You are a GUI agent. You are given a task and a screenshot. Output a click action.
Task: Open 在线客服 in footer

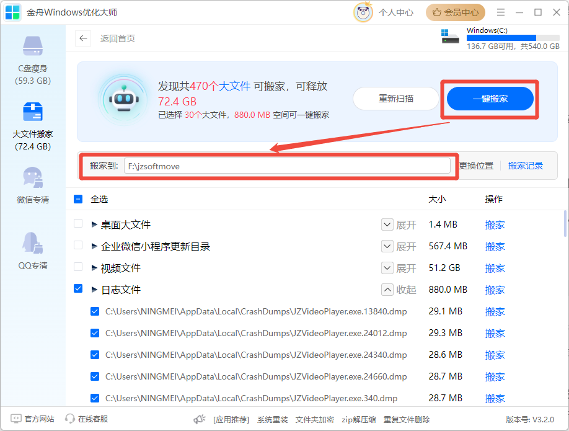93,419
